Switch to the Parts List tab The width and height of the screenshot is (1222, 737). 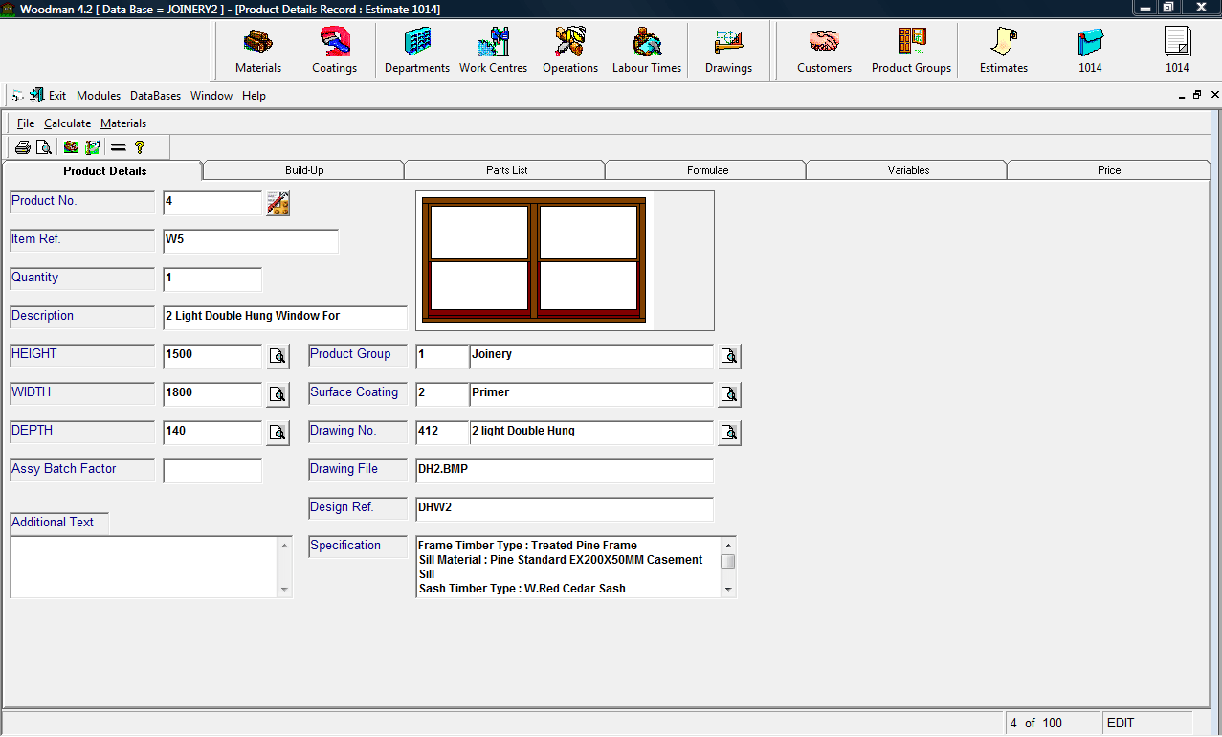click(x=506, y=170)
